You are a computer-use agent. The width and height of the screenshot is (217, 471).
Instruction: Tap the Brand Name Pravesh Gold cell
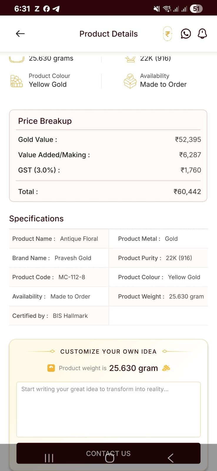tap(59, 258)
